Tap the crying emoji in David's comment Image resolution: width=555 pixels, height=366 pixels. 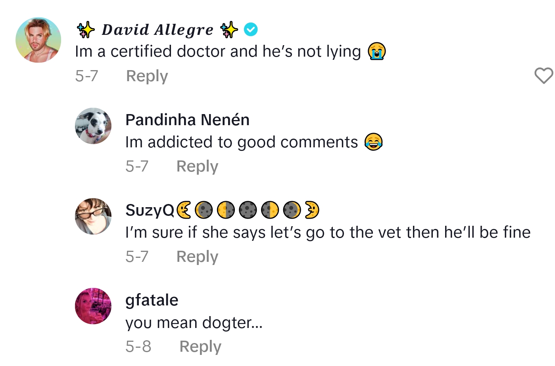(x=377, y=51)
